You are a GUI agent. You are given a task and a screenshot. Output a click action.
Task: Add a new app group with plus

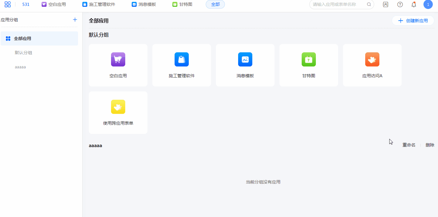pyautogui.click(x=75, y=20)
